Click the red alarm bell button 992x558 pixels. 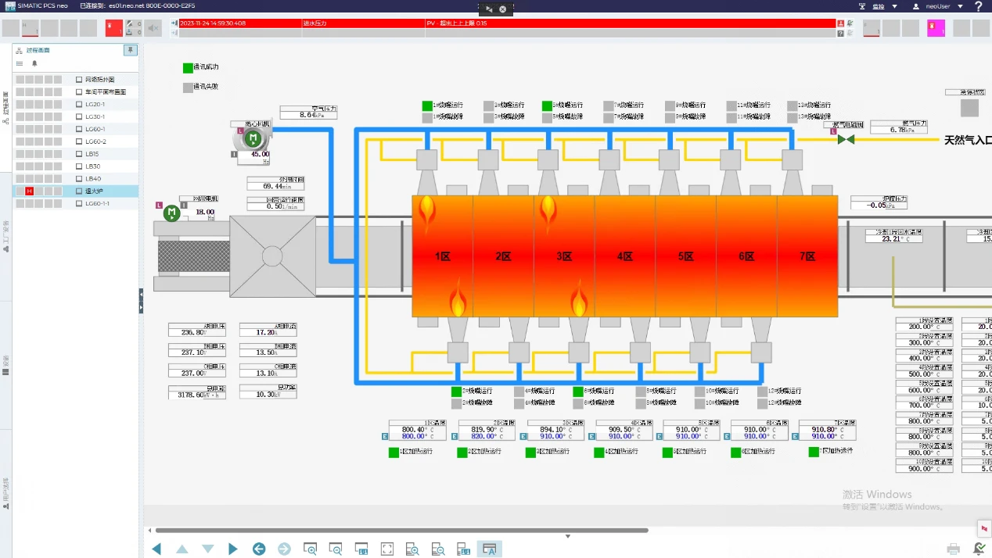pyautogui.click(x=114, y=28)
